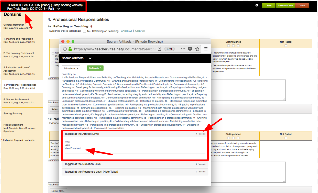Check middle Distinguished box for 4a
Screen dimensions: 318x193
233,46
